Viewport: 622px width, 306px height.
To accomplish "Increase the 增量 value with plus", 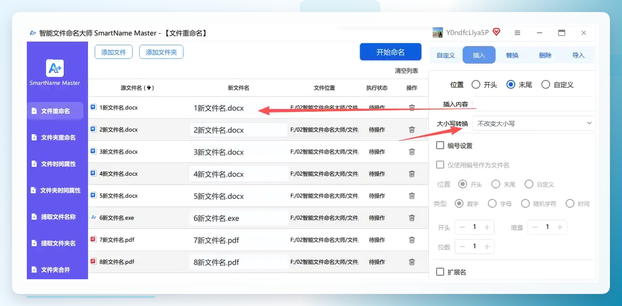I will (x=560, y=227).
